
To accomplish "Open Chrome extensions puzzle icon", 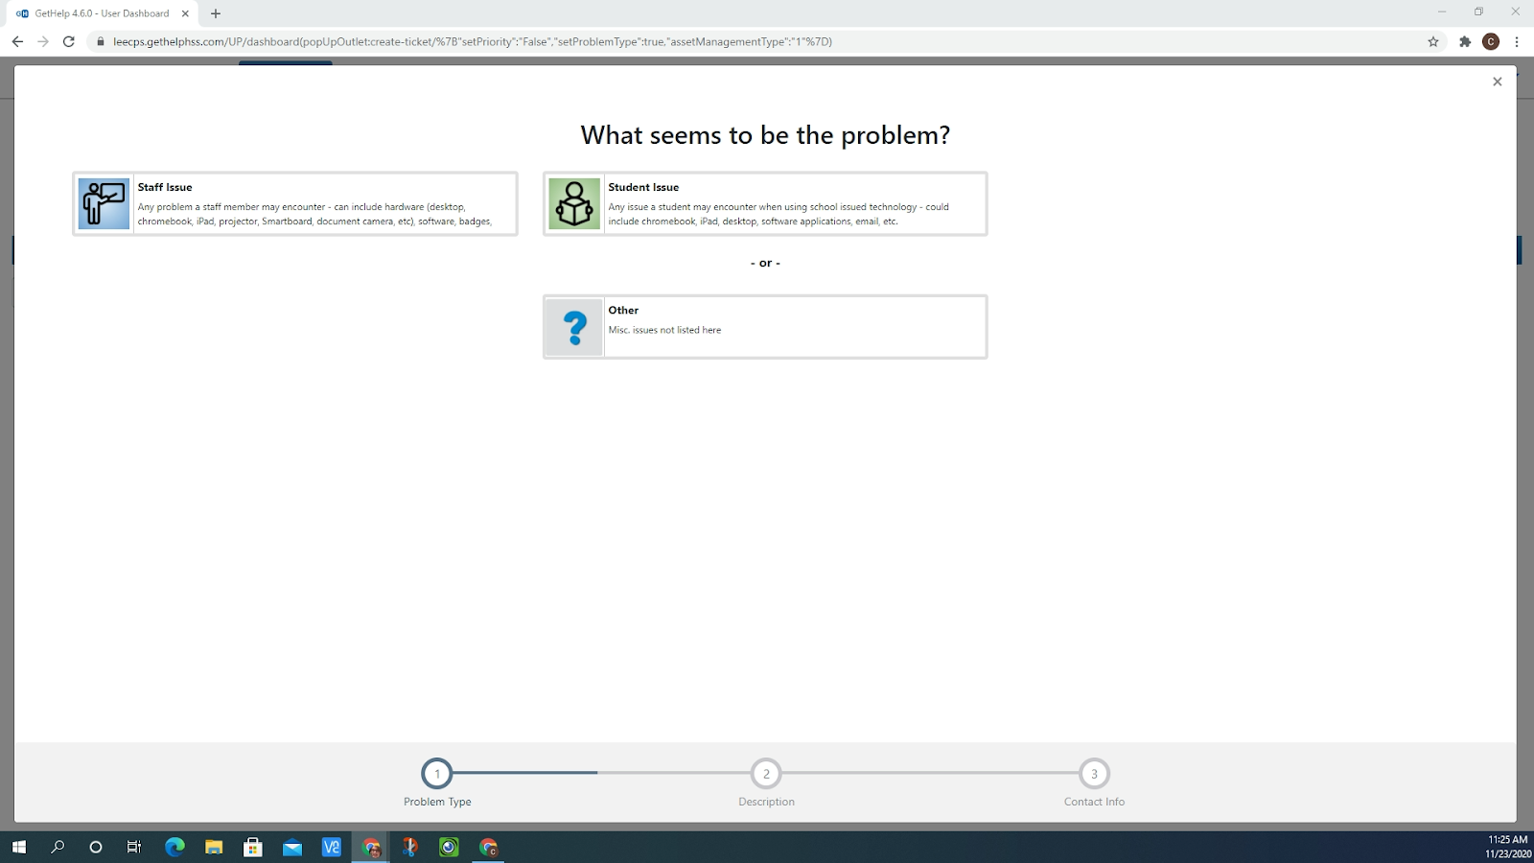I will pyautogui.click(x=1465, y=41).
